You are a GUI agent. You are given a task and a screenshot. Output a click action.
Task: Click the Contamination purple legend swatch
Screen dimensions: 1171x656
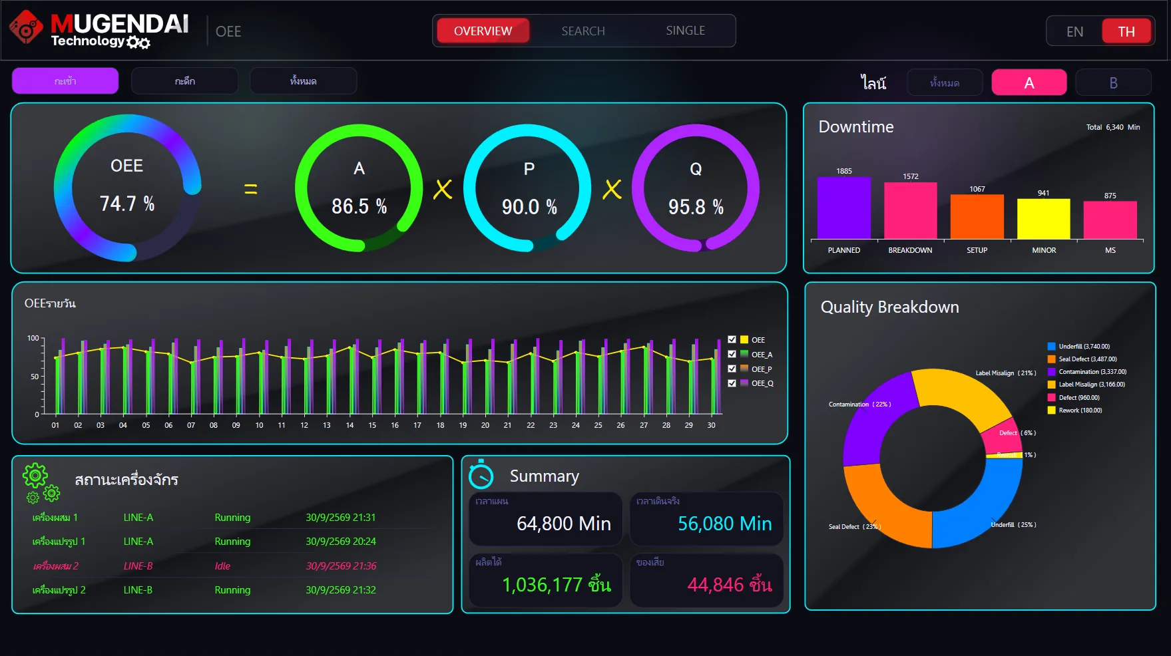tap(1051, 372)
